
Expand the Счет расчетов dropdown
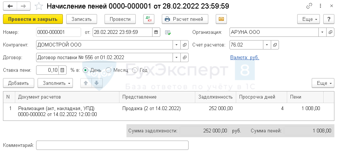(266, 45)
